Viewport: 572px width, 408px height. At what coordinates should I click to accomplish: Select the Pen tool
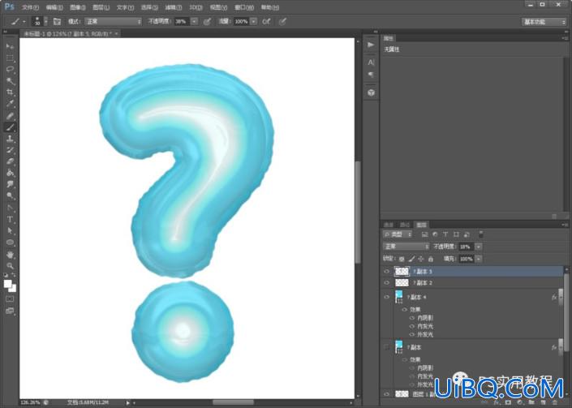click(10, 208)
